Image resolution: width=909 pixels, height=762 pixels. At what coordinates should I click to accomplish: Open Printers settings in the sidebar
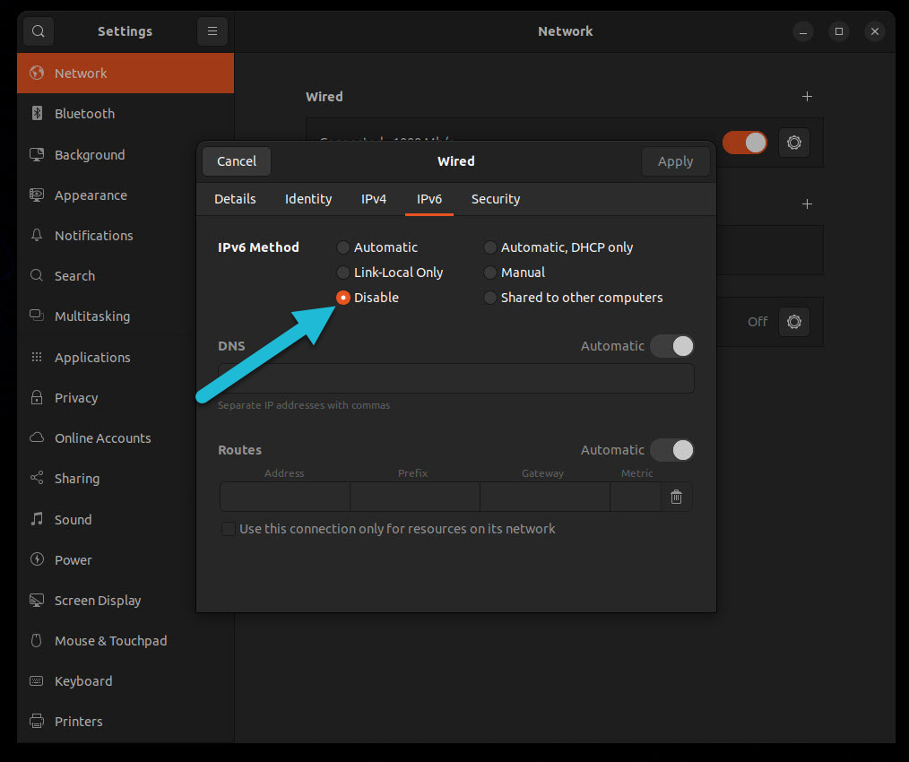79,721
